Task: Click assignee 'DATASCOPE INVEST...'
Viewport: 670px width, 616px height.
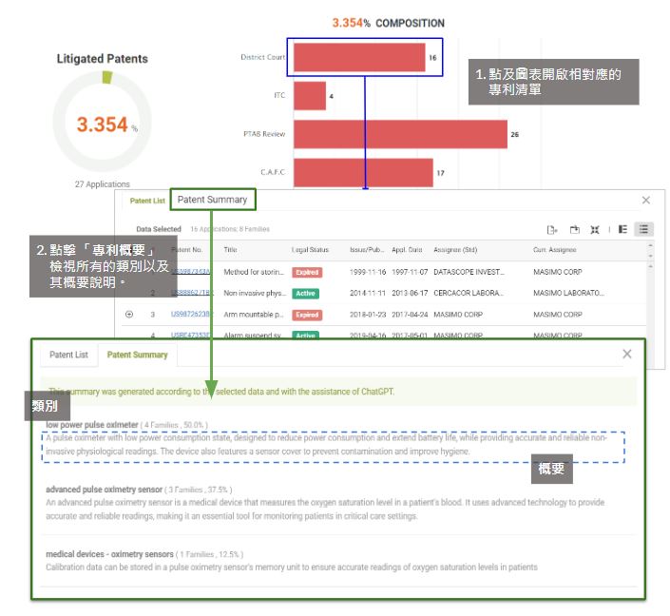Action: 469,272
